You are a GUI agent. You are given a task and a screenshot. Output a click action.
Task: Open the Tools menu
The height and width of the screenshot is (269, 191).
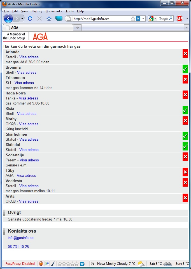69,11
